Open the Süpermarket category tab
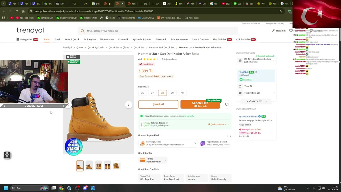The width and height of the screenshot is (341, 192). click(x=107, y=39)
